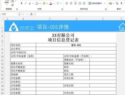
Task: Click cancel entry X in formula bar
Action: tap(23, 14)
